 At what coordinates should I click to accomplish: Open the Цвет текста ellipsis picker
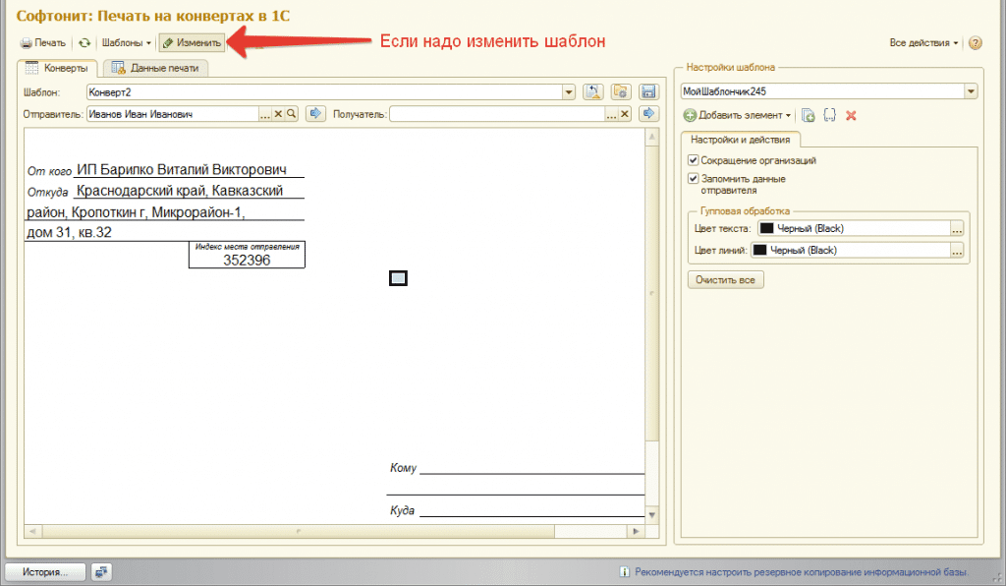pos(957,228)
